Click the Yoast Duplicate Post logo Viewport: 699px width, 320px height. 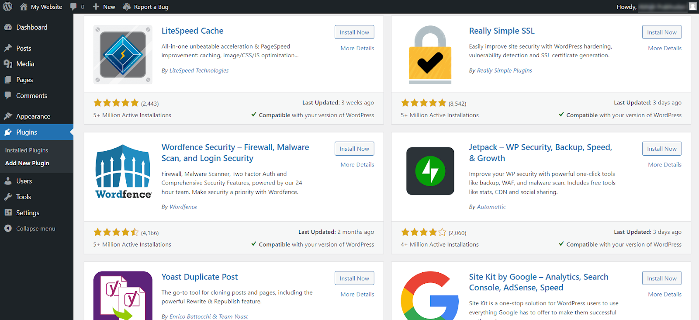pyautogui.click(x=123, y=296)
